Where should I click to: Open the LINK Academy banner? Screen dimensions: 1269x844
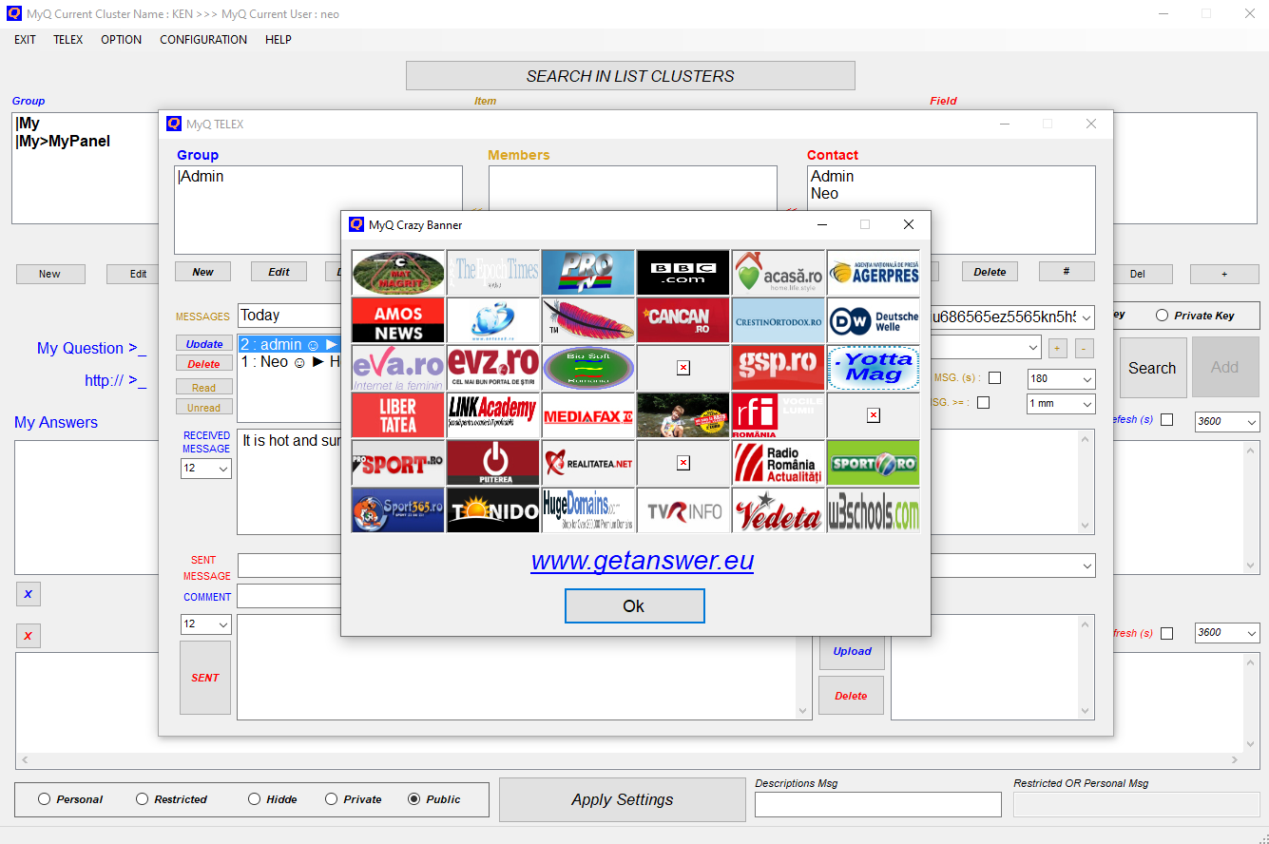(x=493, y=415)
